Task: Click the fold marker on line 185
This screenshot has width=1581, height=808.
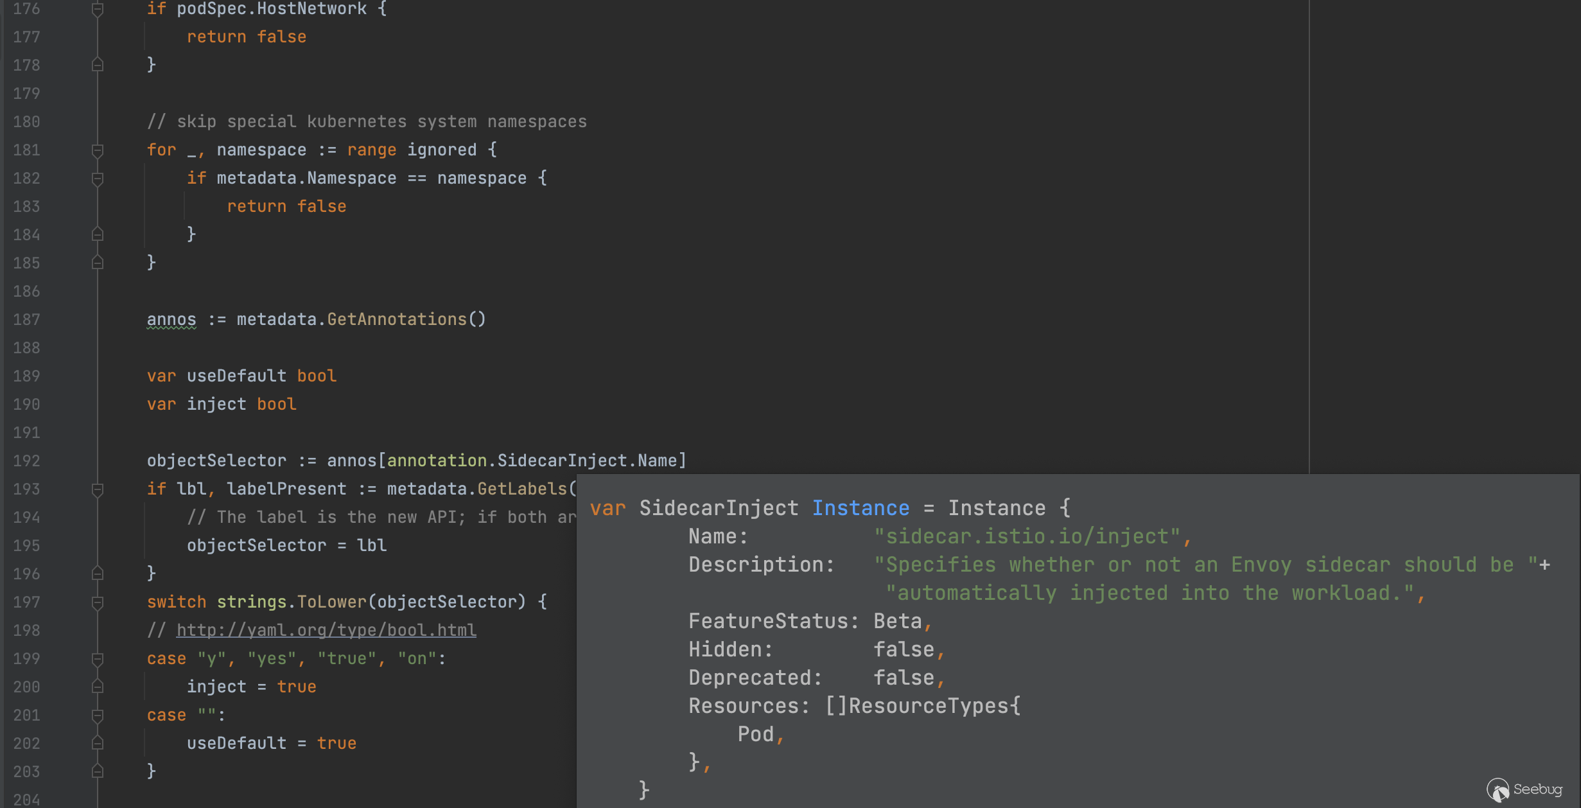Action: pyautogui.click(x=98, y=263)
